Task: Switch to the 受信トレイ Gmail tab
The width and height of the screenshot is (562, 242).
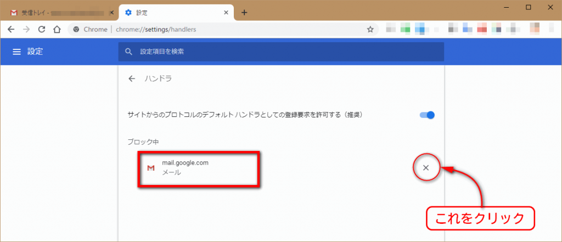Action: tap(55, 12)
